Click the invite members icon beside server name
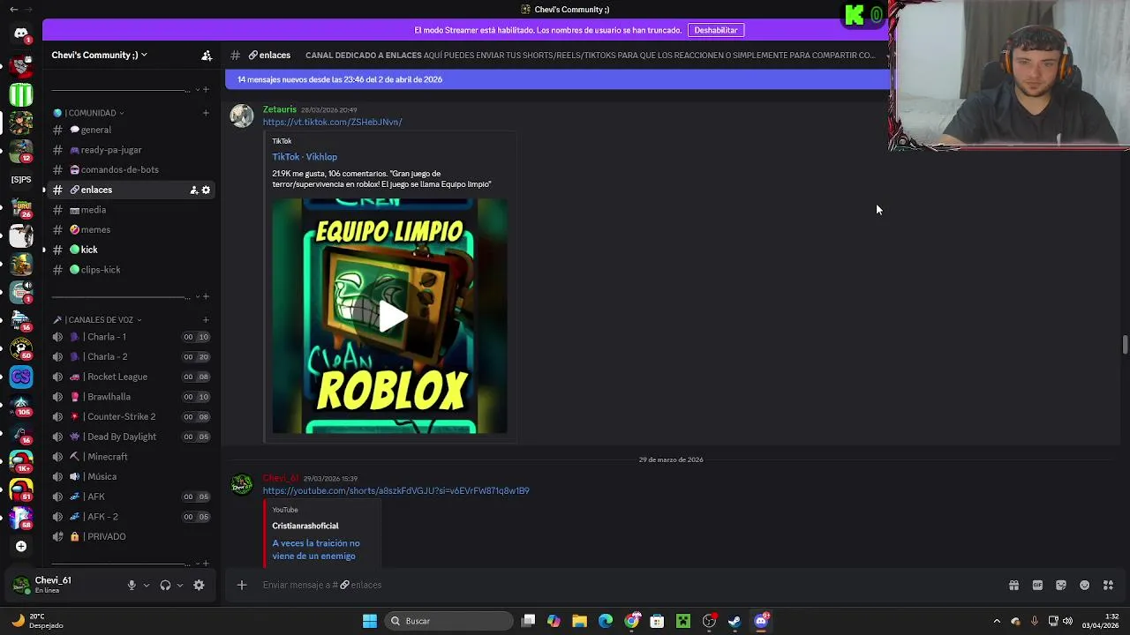 pyautogui.click(x=207, y=55)
